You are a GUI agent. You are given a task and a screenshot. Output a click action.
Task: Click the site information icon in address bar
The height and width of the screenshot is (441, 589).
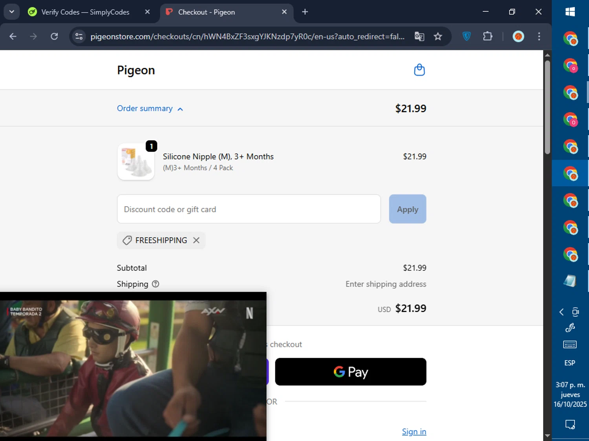79,36
